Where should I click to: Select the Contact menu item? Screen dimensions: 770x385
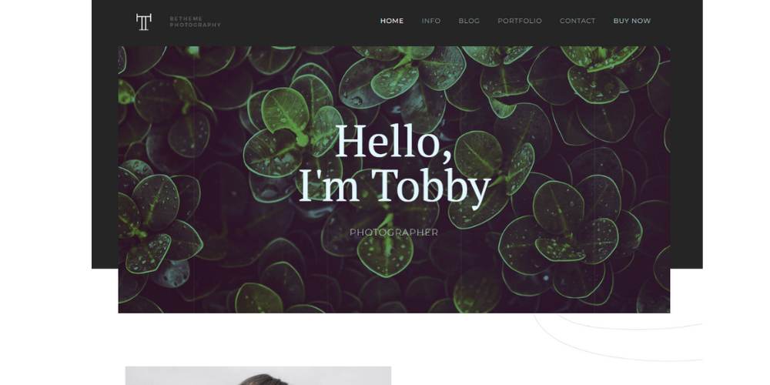click(x=577, y=21)
